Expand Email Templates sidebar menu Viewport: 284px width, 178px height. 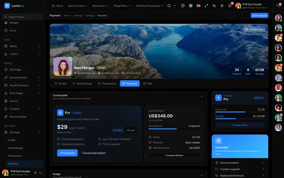tap(23, 85)
